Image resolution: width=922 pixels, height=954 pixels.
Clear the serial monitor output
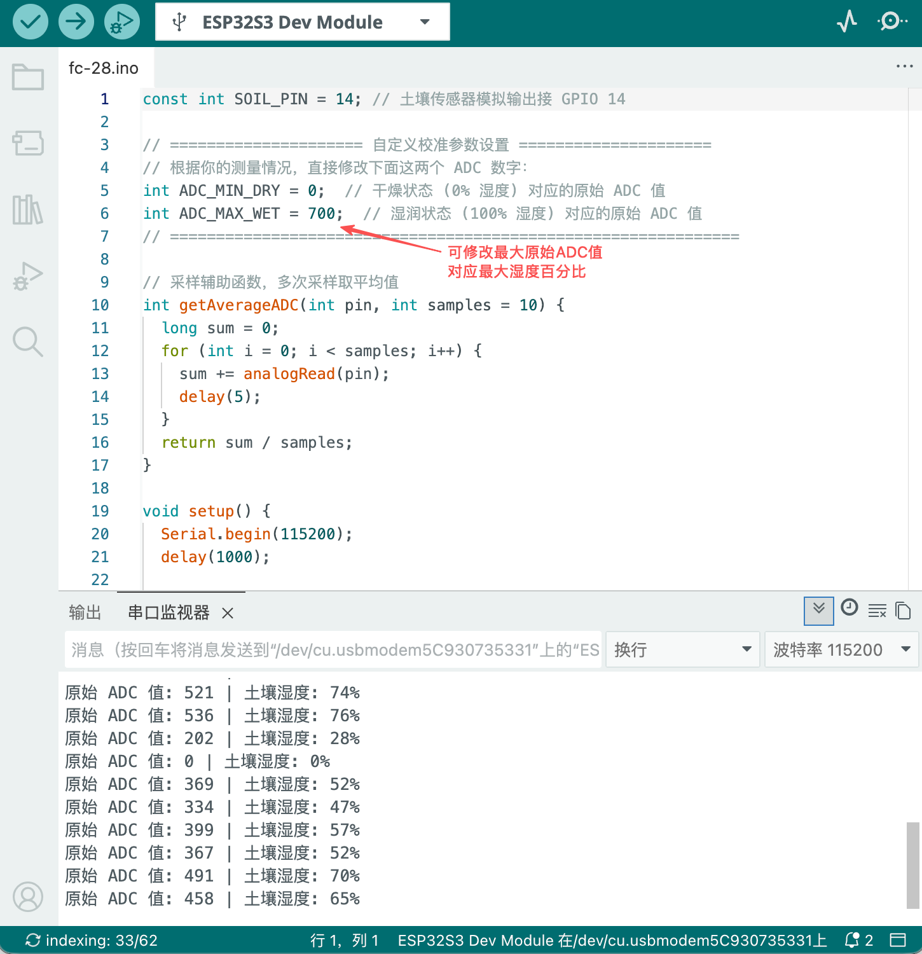click(x=877, y=611)
